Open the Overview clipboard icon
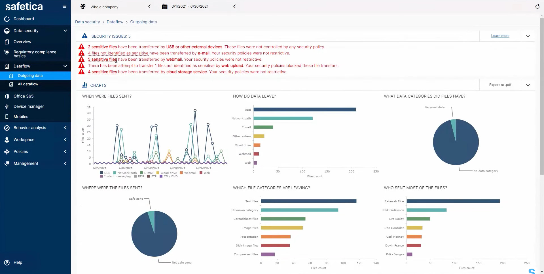 (x=7, y=42)
